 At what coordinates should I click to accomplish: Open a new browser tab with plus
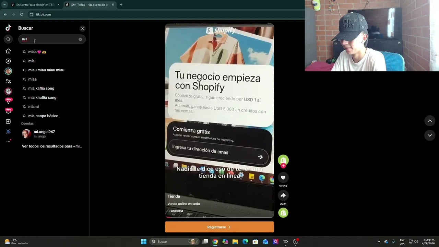tap(121, 5)
